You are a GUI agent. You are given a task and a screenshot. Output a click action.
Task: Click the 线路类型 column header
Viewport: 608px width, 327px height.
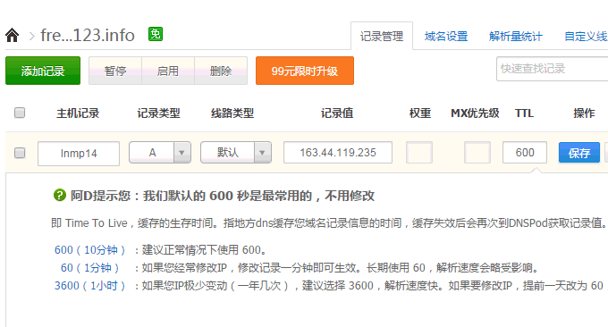pos(232,113)
